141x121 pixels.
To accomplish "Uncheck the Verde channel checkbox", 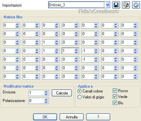I will (x=115, y=97).
